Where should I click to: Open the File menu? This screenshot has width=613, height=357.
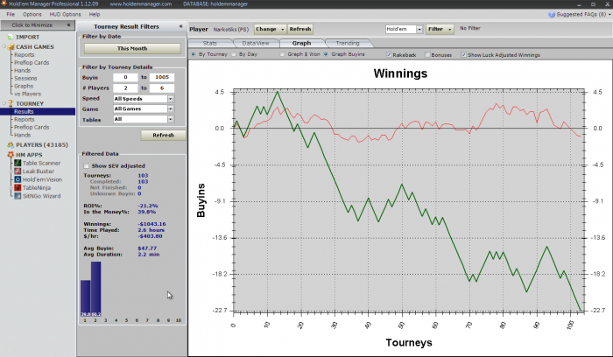(x=11, y=15)
